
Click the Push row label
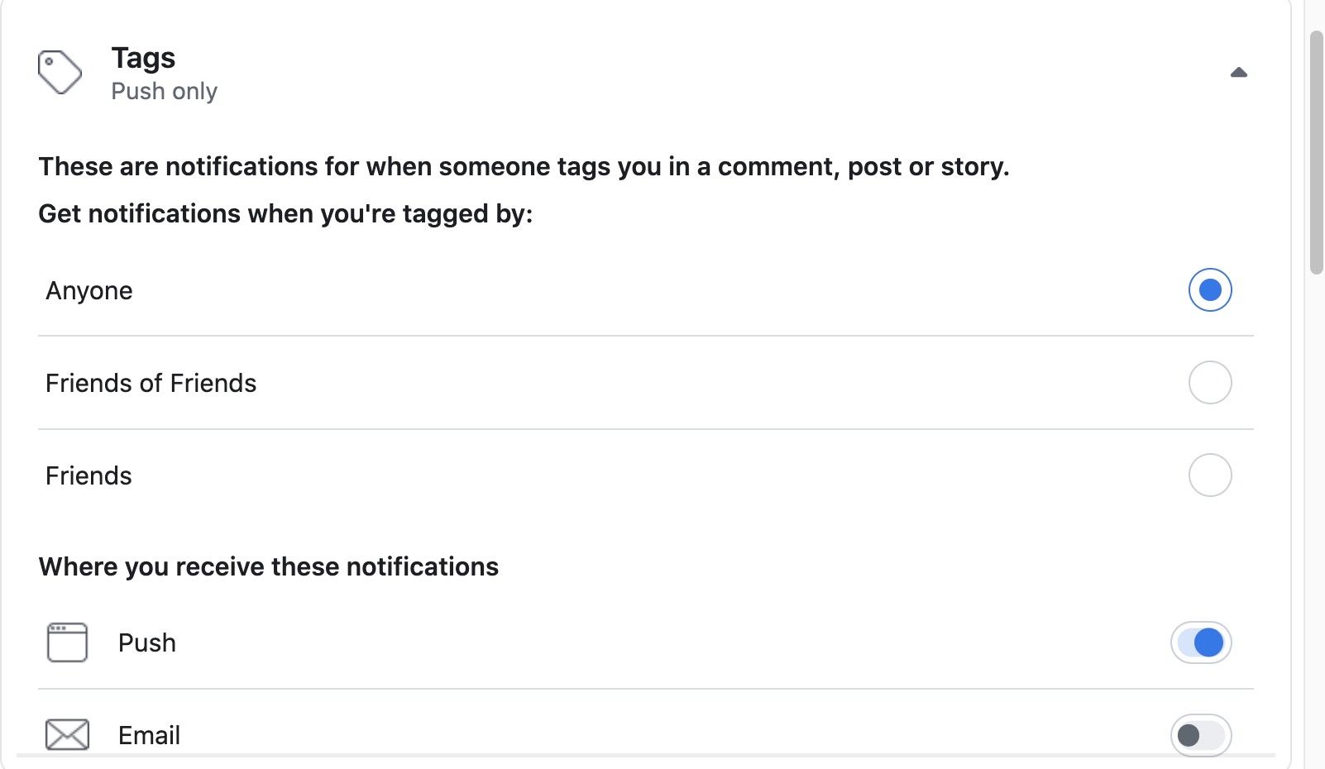(x=147, y=643)
